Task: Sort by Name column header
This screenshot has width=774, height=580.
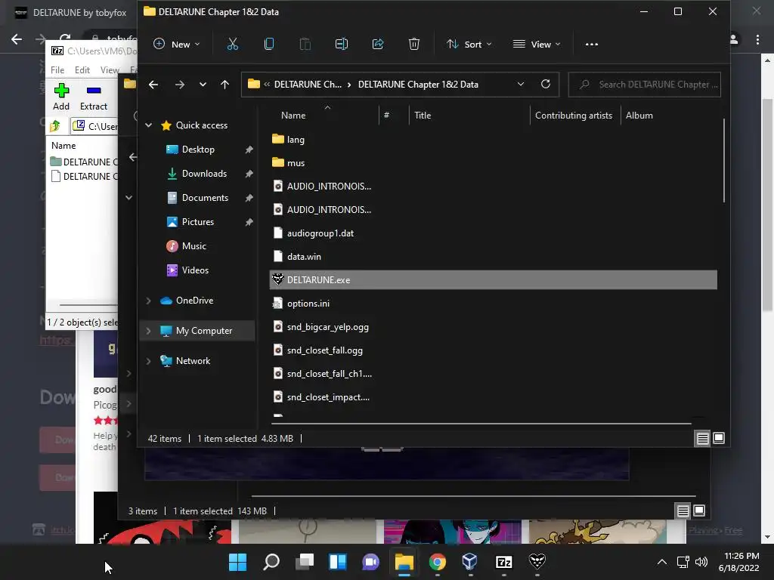Action: (293, 116)
